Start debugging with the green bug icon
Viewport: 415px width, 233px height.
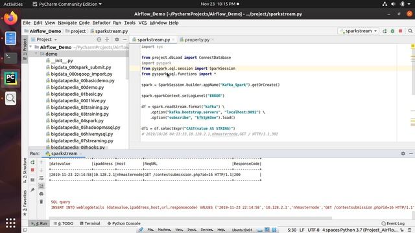click(x=392, y=31)
